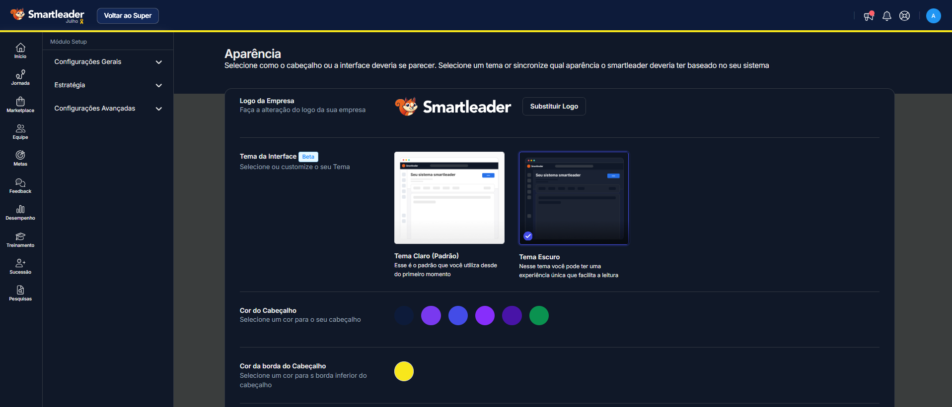This screenshot has height=407, width=952.
Task: Click the Cor da borda do Cabeçalho label
Action: click(283, 366)
